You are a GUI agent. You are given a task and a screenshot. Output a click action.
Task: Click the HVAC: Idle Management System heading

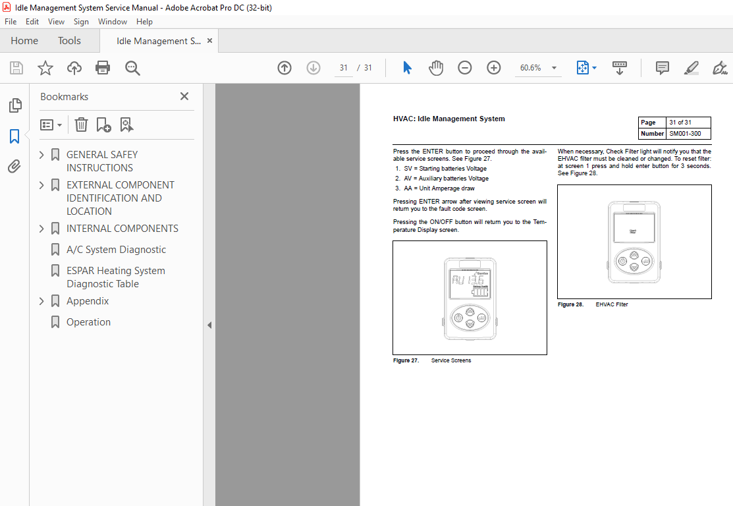point(448,119)
